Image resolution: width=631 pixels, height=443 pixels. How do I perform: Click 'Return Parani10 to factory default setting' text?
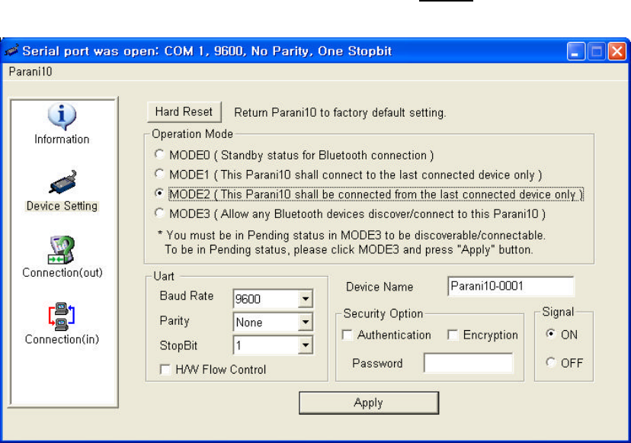click(340, 112)
